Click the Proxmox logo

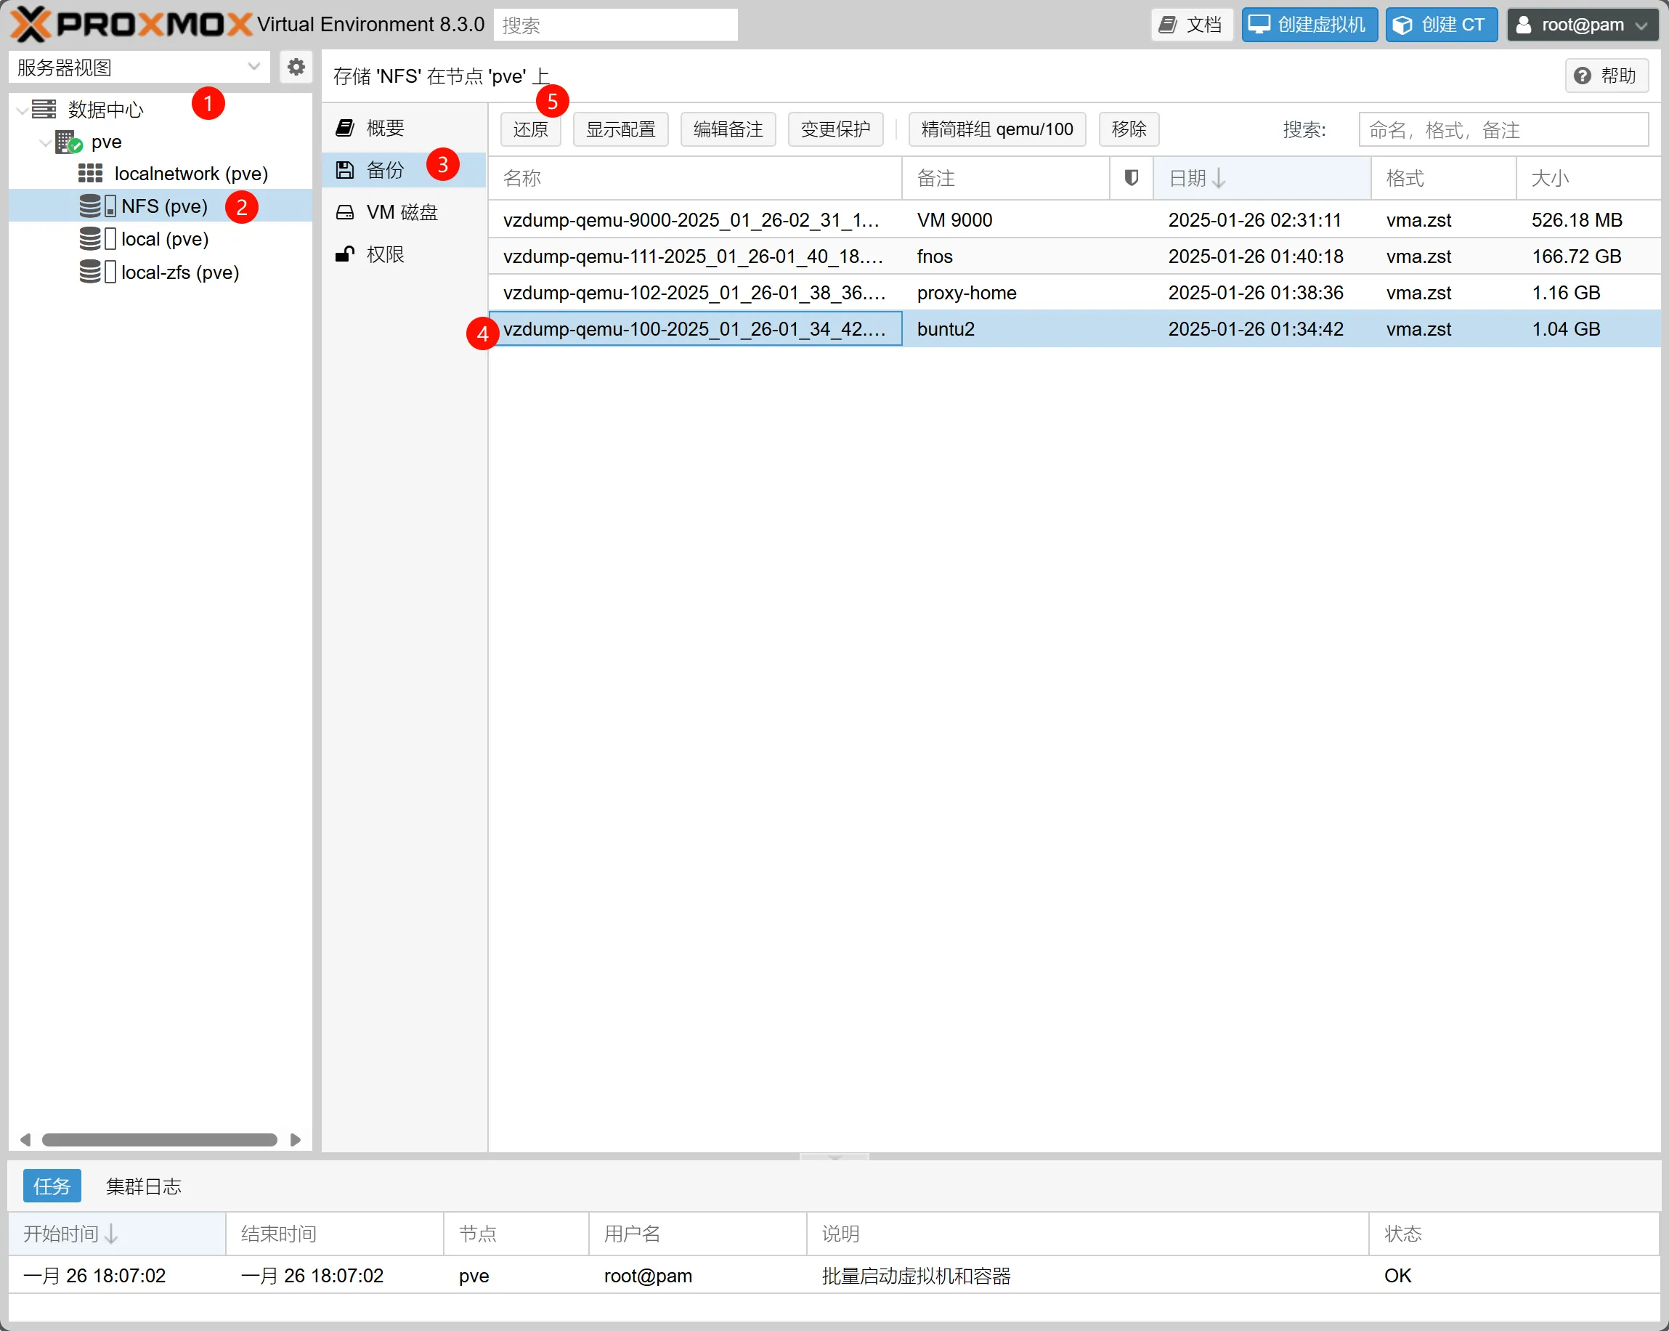coord(130,24)
